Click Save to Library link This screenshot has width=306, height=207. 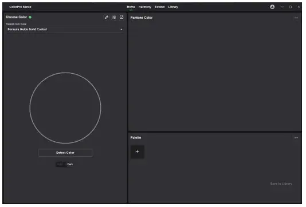coord(281,184)
